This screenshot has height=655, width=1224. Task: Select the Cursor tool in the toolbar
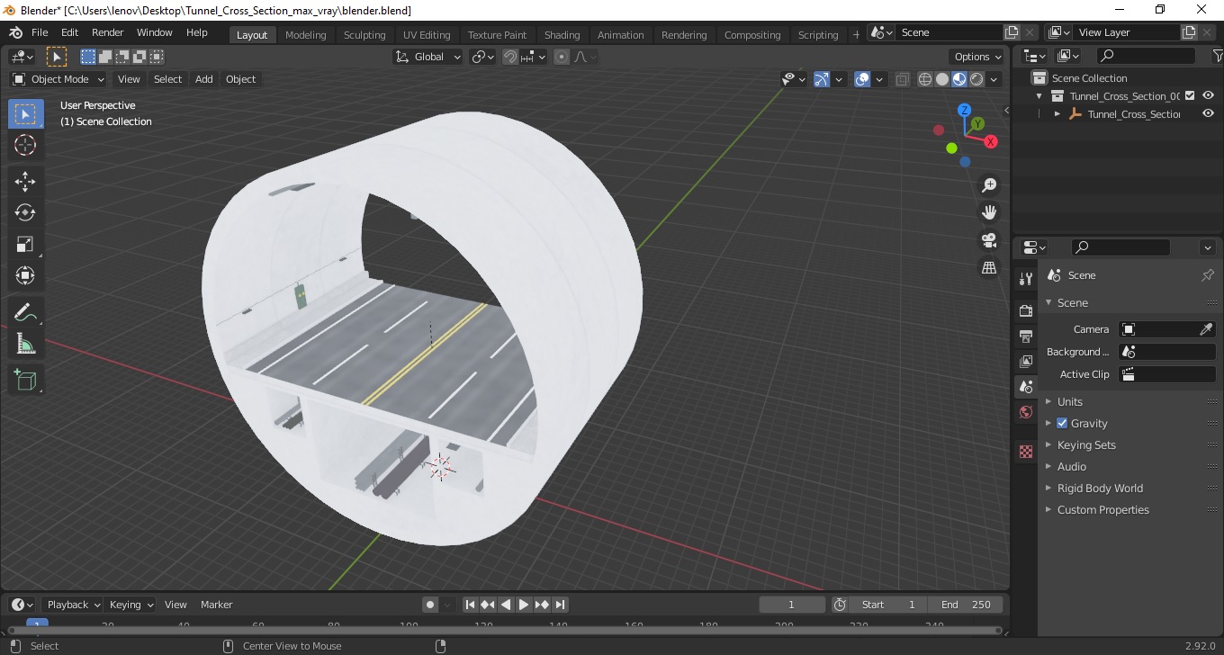[x=25, y=146]
